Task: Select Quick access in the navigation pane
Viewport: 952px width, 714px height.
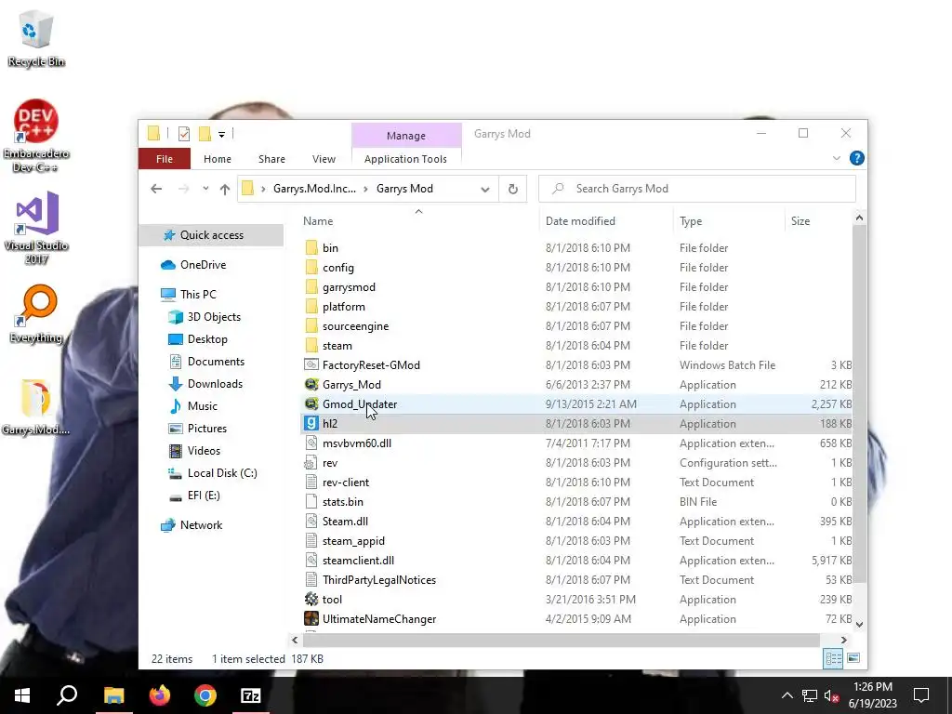Action: [x=212, y=235]
